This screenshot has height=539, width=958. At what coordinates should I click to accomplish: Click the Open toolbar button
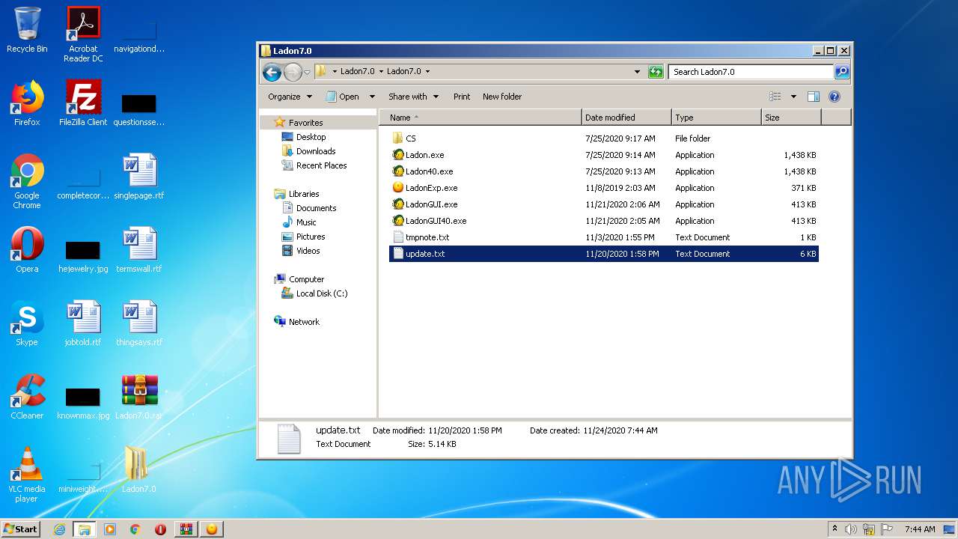[x=343, y=97]
